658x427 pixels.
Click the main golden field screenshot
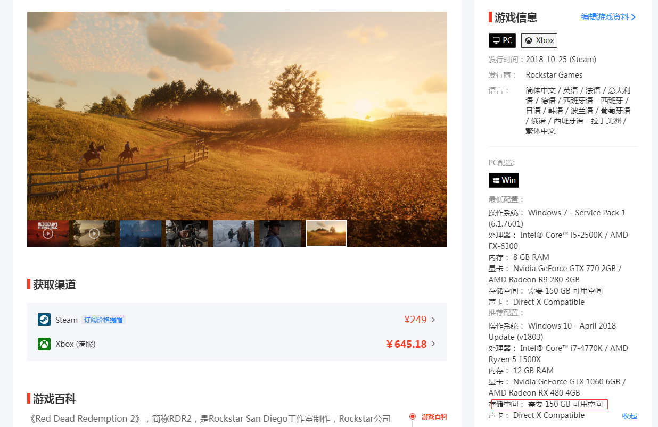pos(237,116)
